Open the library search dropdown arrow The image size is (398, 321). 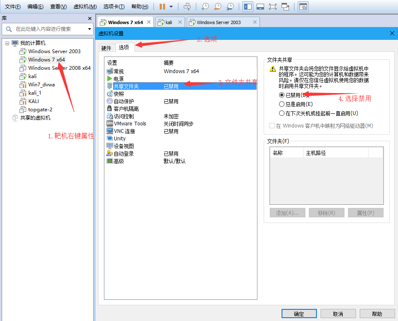(89, 29)
